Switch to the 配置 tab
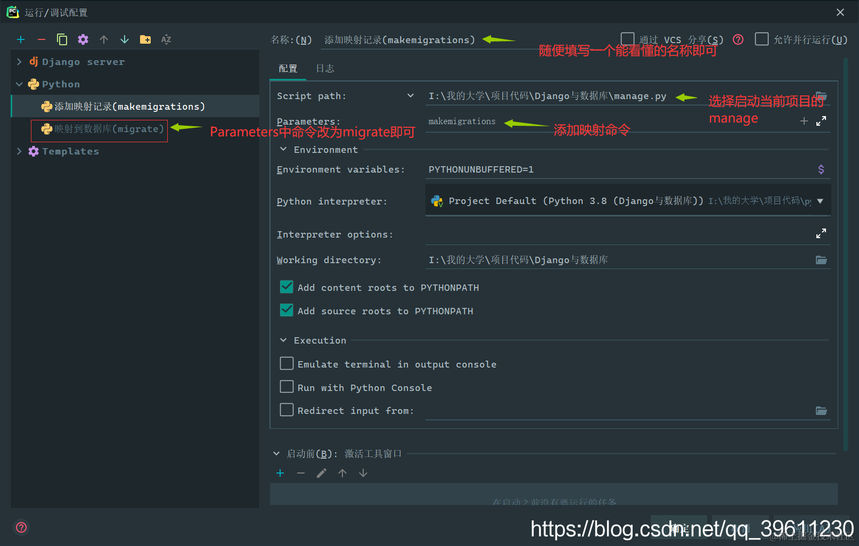The width and height of the screenshot is (859, 546). [x=288, y=69]
